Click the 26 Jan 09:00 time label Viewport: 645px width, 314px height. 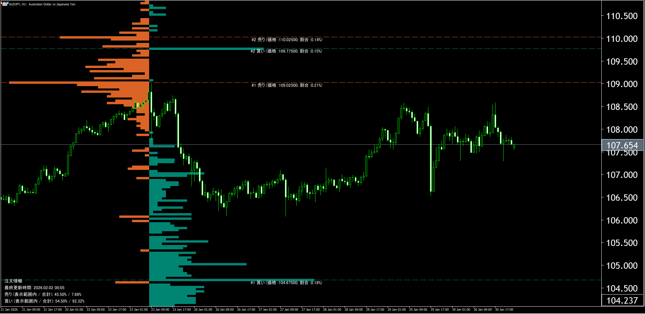pos(225,310)
